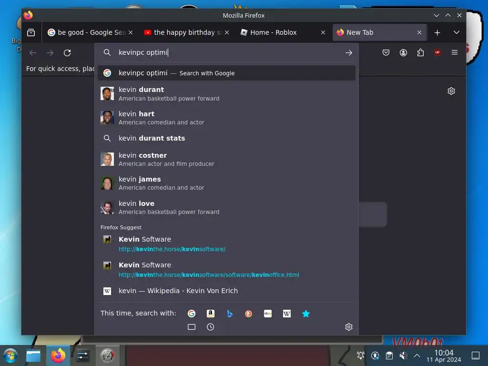Search this time with eBay
Viewport: 488px width, 366px height.
pyautogui.click(x=268, y=314)
